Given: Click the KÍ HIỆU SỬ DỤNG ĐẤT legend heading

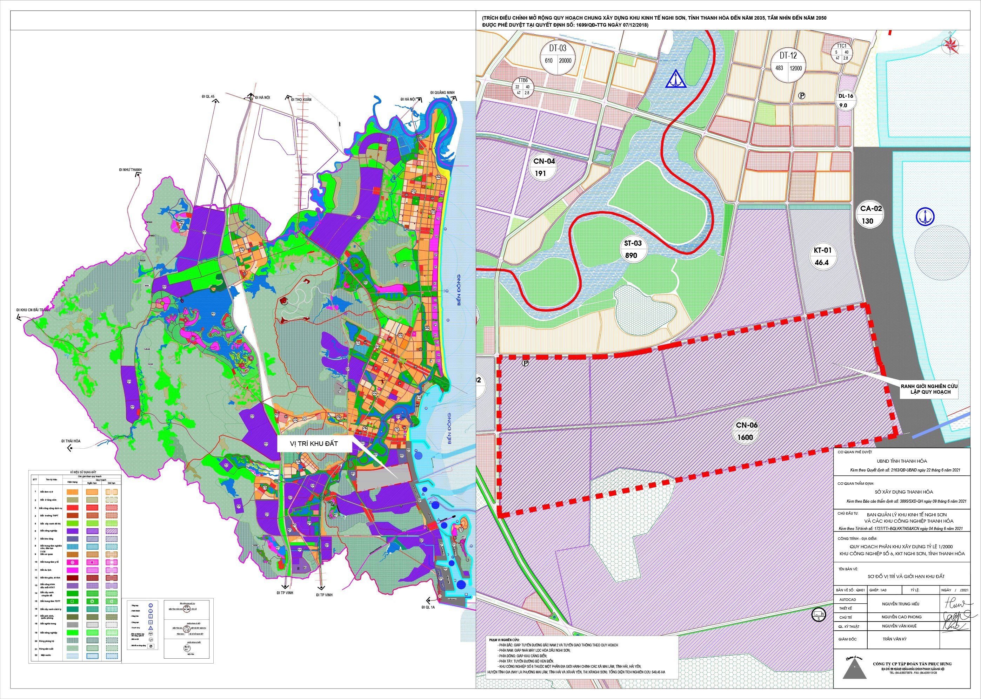Looking at the screenshot, I should pyautogui.click(x=84, y=472).
